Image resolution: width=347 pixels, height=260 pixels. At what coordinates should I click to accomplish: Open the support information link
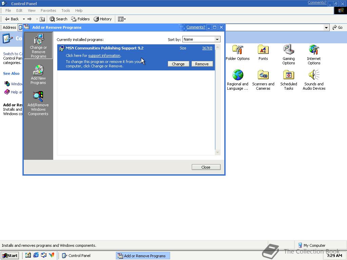[x=104, y=56]
